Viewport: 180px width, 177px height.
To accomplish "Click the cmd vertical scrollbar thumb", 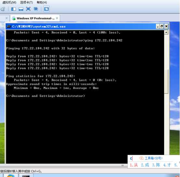I will tap(166, 81).
